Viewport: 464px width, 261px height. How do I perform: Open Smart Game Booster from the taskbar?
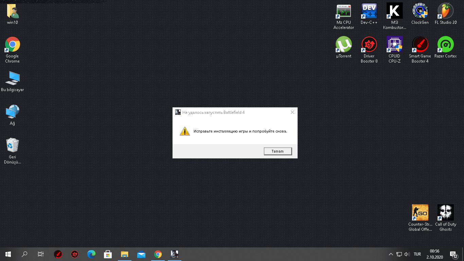[x=58, y=254]
